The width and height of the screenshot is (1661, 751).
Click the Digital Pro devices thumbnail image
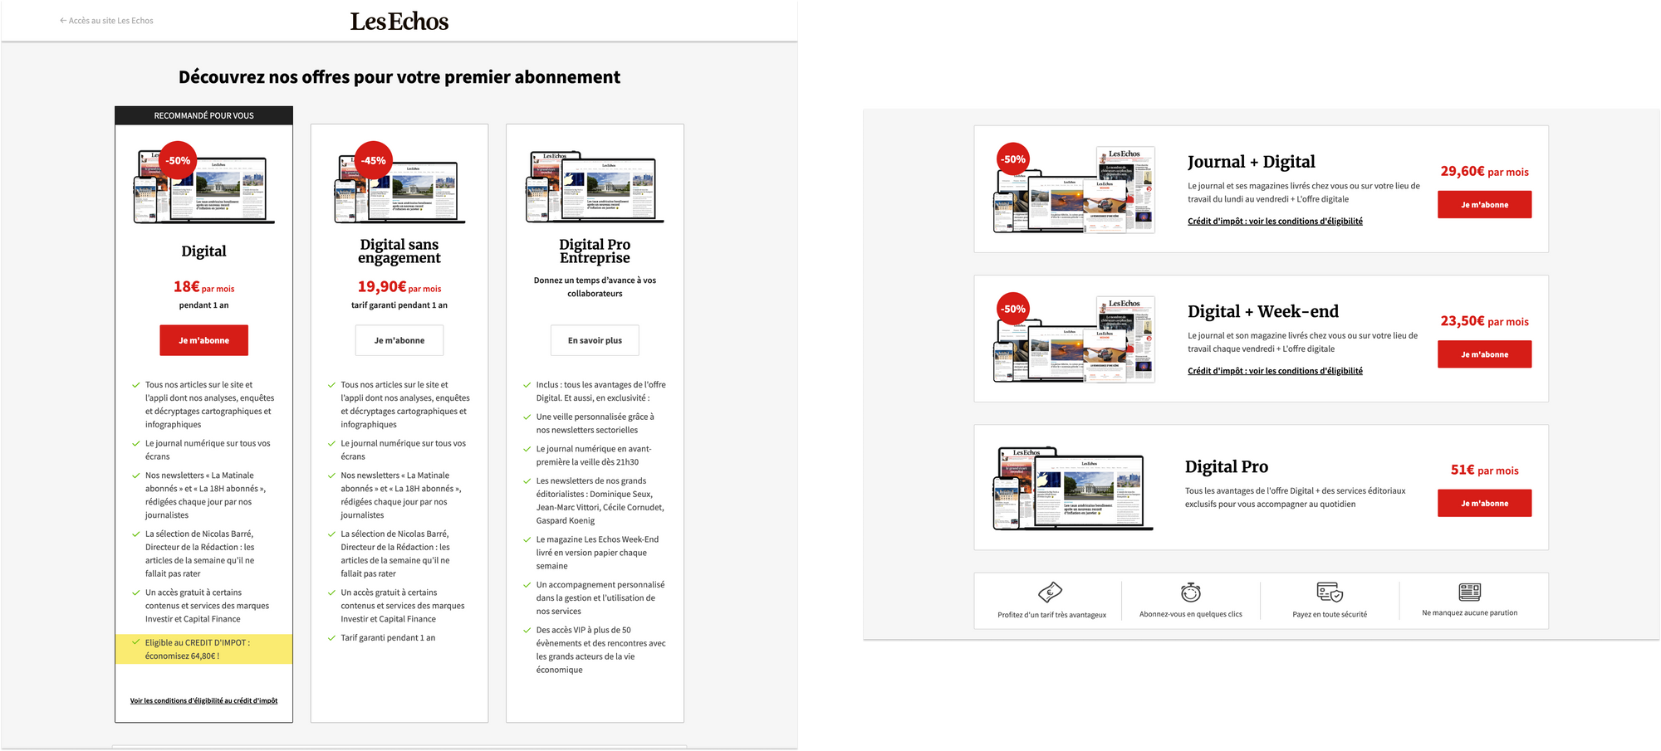point(1071,488)
